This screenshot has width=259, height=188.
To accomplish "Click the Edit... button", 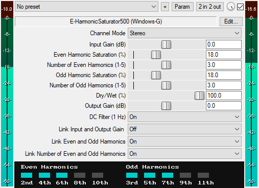I will tap(231, 21).
